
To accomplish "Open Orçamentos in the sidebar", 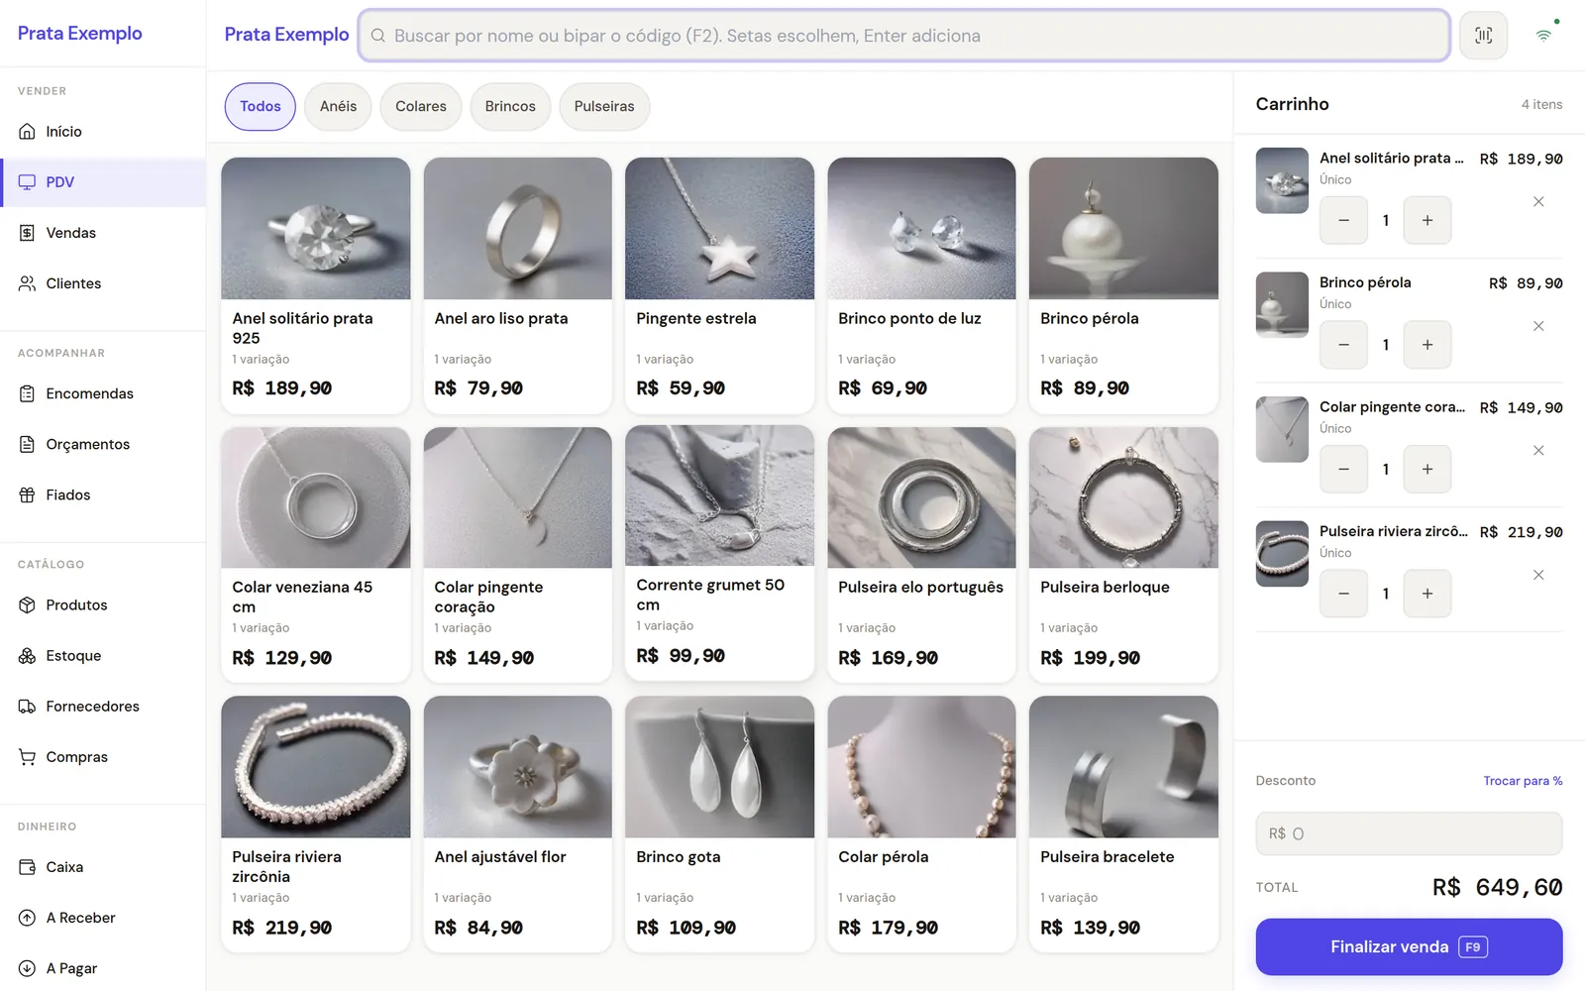I will click(103, 444).
